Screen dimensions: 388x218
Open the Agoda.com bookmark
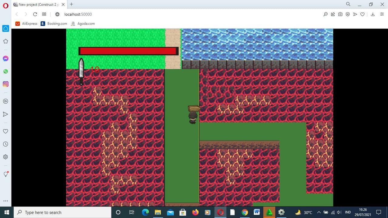83,23
